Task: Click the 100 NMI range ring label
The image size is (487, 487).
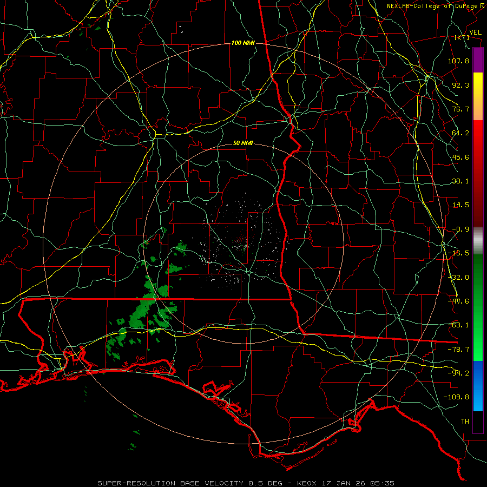Action: coord(243,43)
